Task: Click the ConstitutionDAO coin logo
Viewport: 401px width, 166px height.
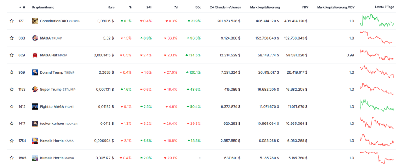Action: click(x=35, y=21)
